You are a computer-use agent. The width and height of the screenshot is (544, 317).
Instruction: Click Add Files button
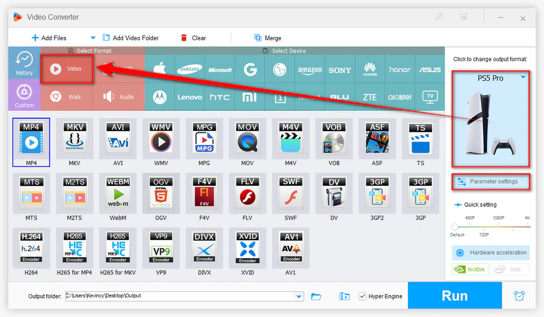tap(49, 38)
